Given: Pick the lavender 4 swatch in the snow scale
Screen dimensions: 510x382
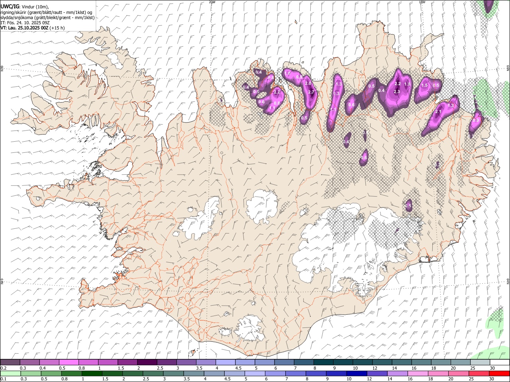Looking at the screenshot, I should click(x=226, y=363).
